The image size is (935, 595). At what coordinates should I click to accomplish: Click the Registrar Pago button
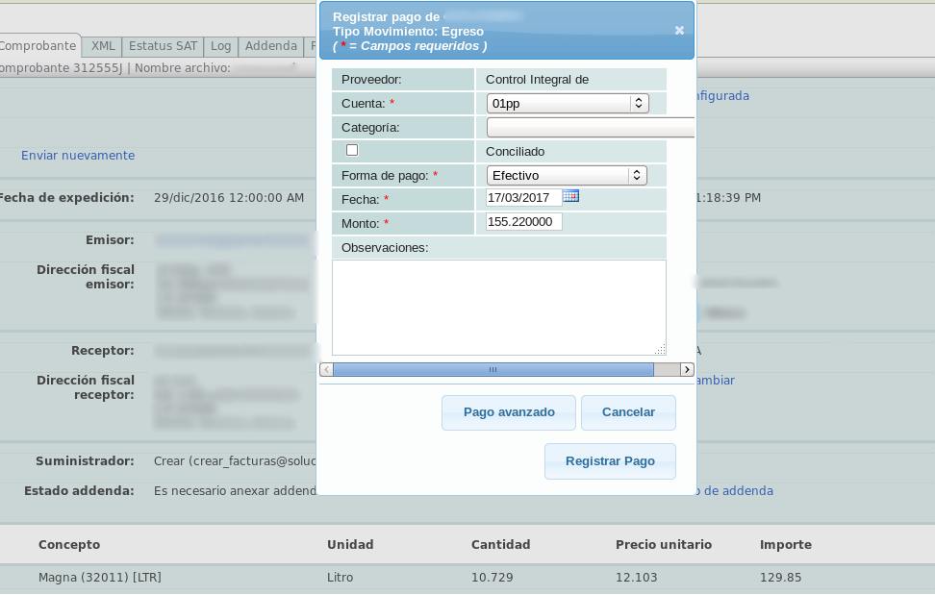pos(610,461)
